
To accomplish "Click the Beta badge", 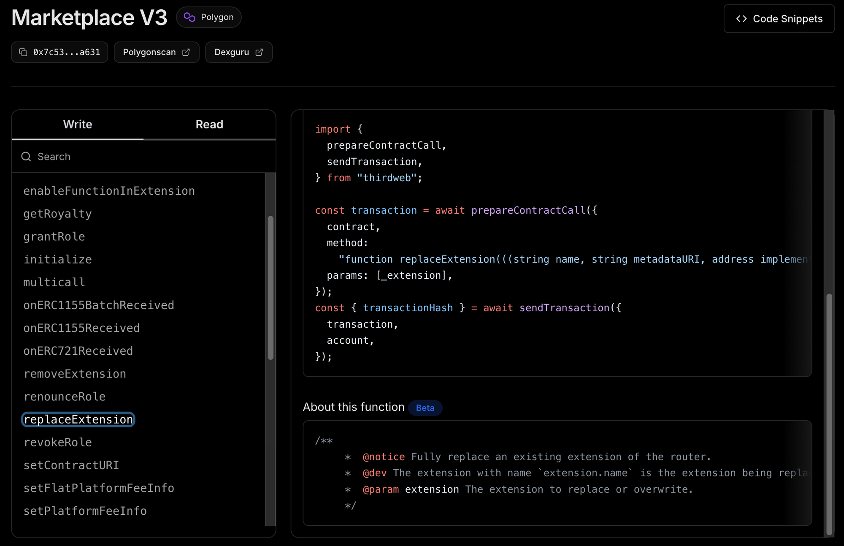I will point(425,408).
